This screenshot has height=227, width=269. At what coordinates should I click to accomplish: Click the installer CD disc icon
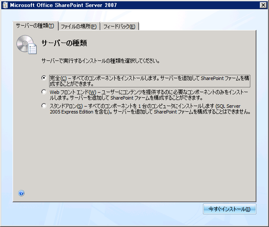pyautogui.click(x=27, y=44)
